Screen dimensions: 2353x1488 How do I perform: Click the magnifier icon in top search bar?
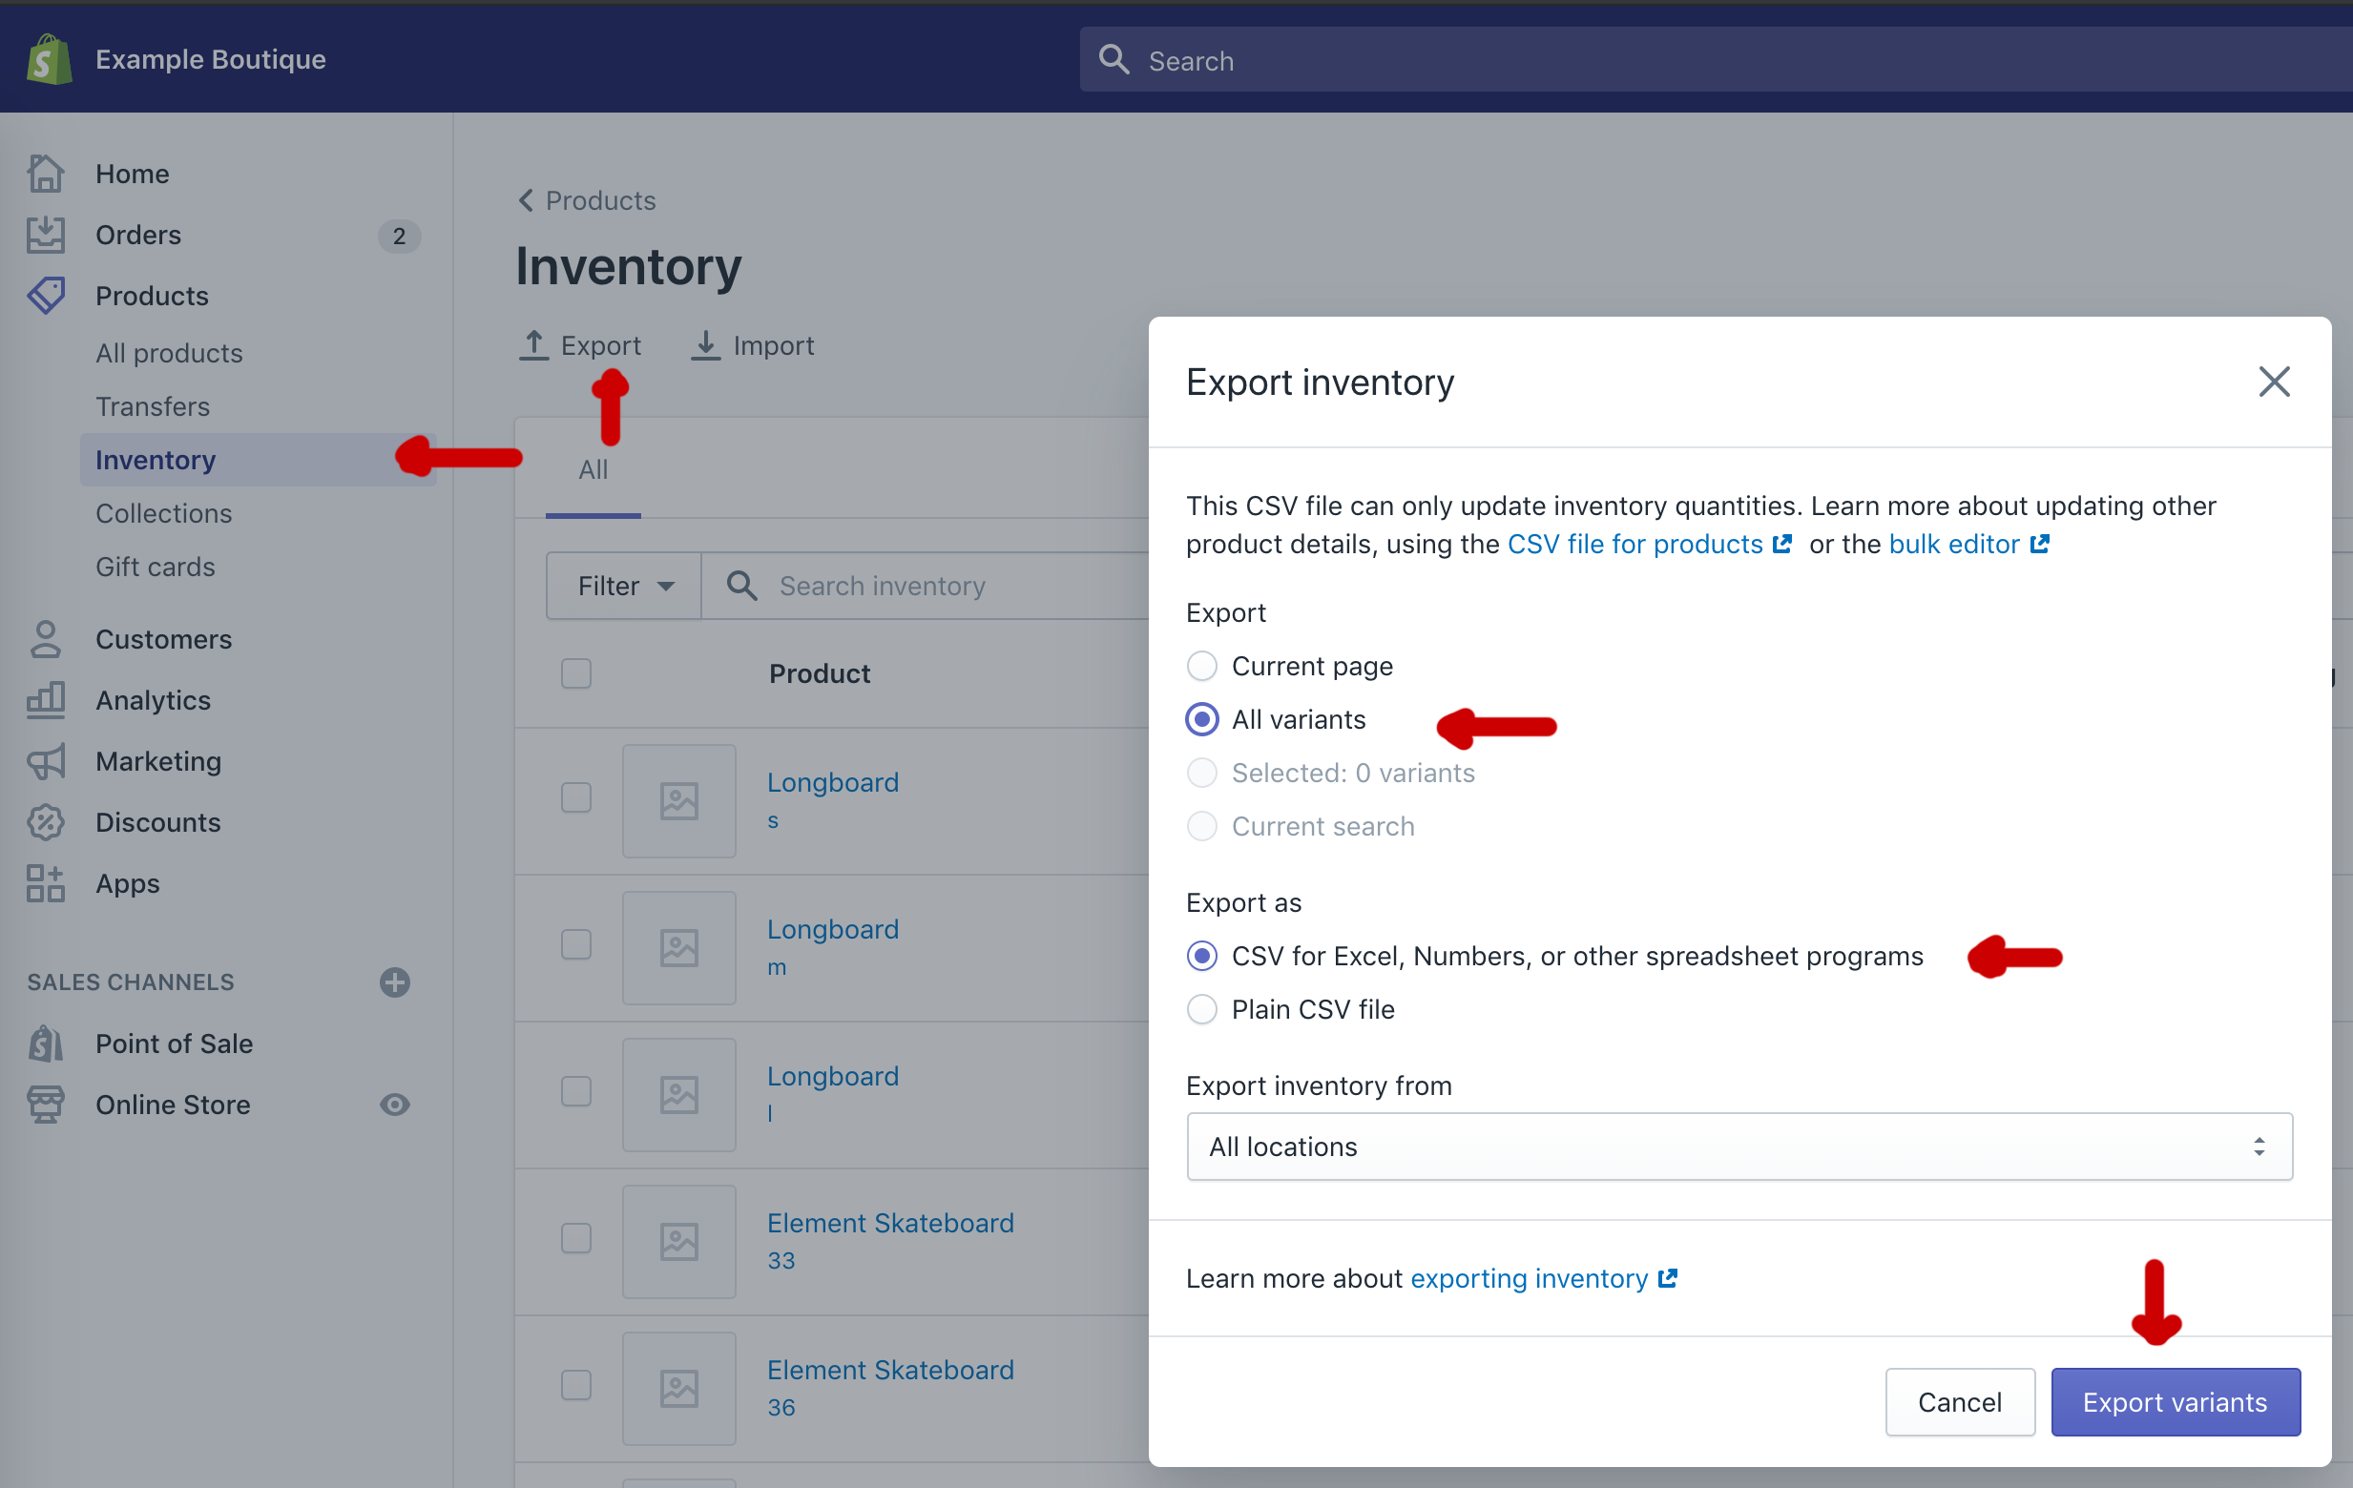point(1114,58)
